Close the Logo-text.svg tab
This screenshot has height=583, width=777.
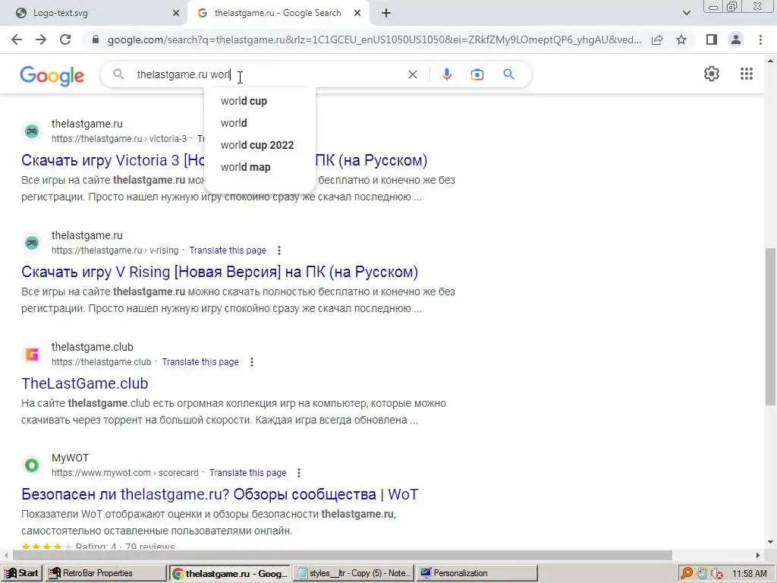pos(176,13)
